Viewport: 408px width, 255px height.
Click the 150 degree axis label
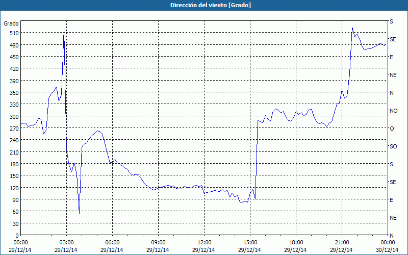pyautogui.click(x=14, y=176)
